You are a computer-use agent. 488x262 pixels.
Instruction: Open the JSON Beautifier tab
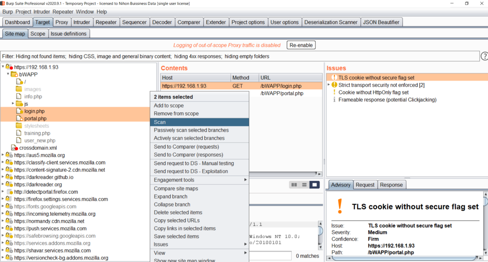[381, 22]
